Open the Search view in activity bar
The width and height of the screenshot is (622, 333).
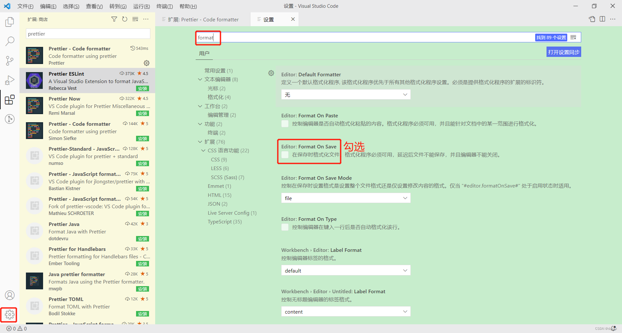click(x=10, y=41)
